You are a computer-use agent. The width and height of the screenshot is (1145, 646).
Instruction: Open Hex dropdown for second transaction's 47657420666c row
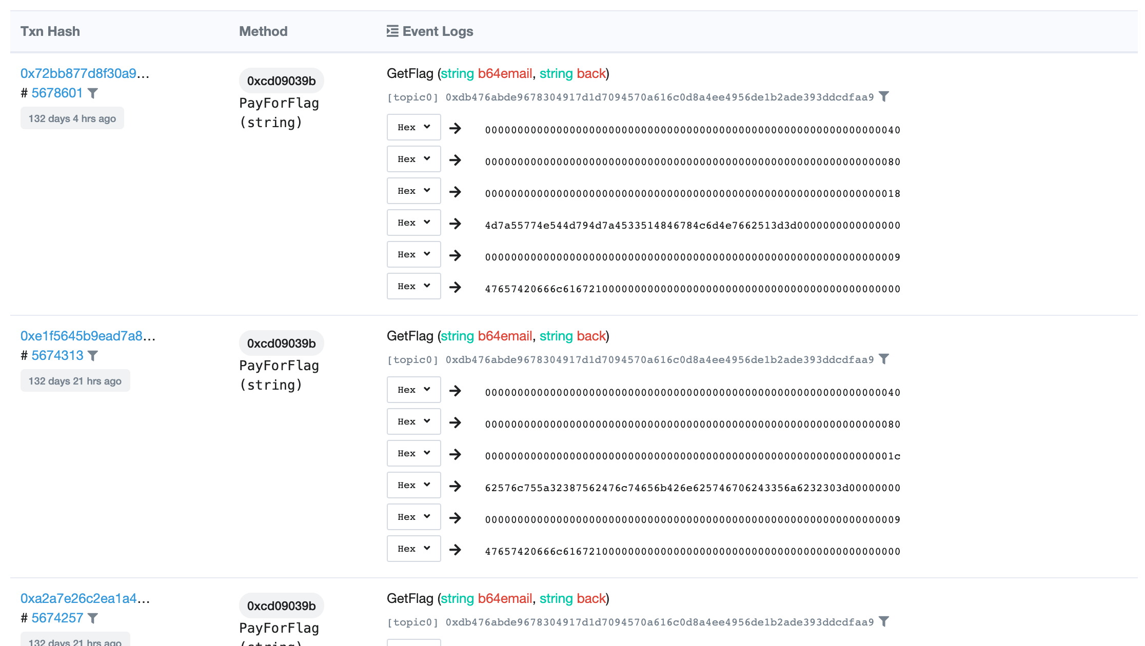(x=413, y=549)
